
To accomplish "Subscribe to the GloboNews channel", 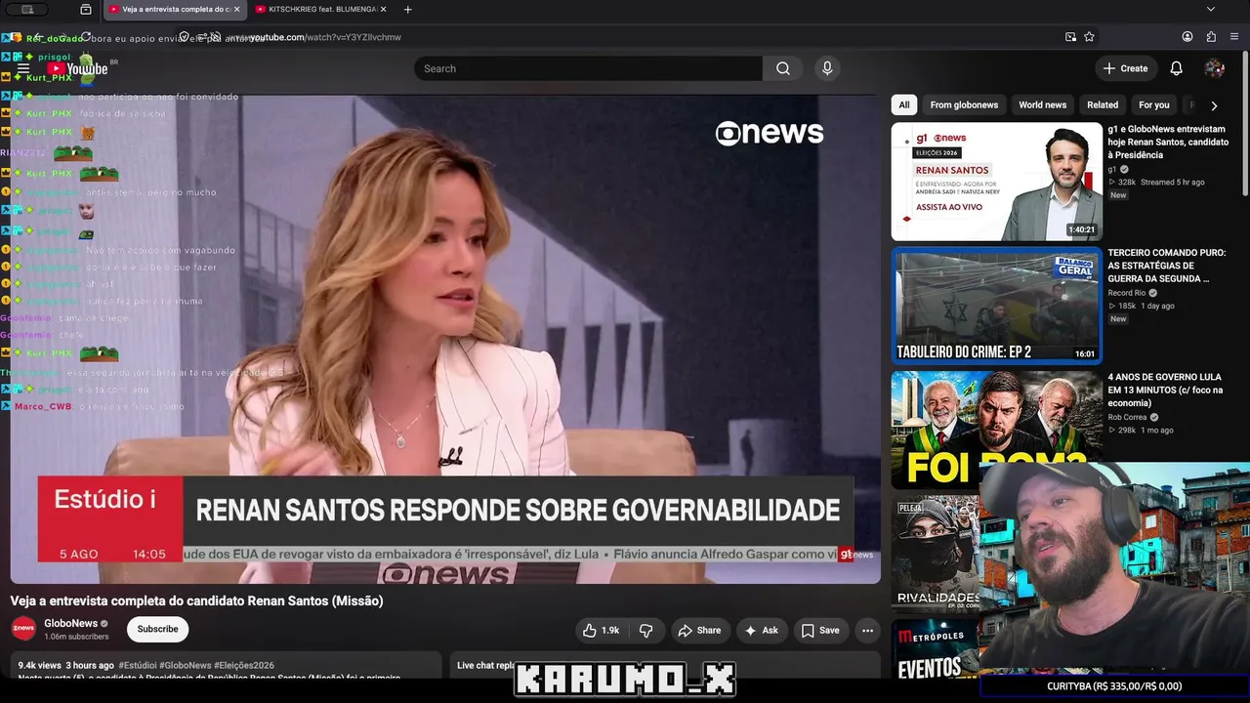I will 157,630.
